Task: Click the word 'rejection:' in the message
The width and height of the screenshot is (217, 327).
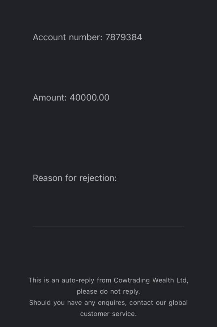Action: point(98,178)
